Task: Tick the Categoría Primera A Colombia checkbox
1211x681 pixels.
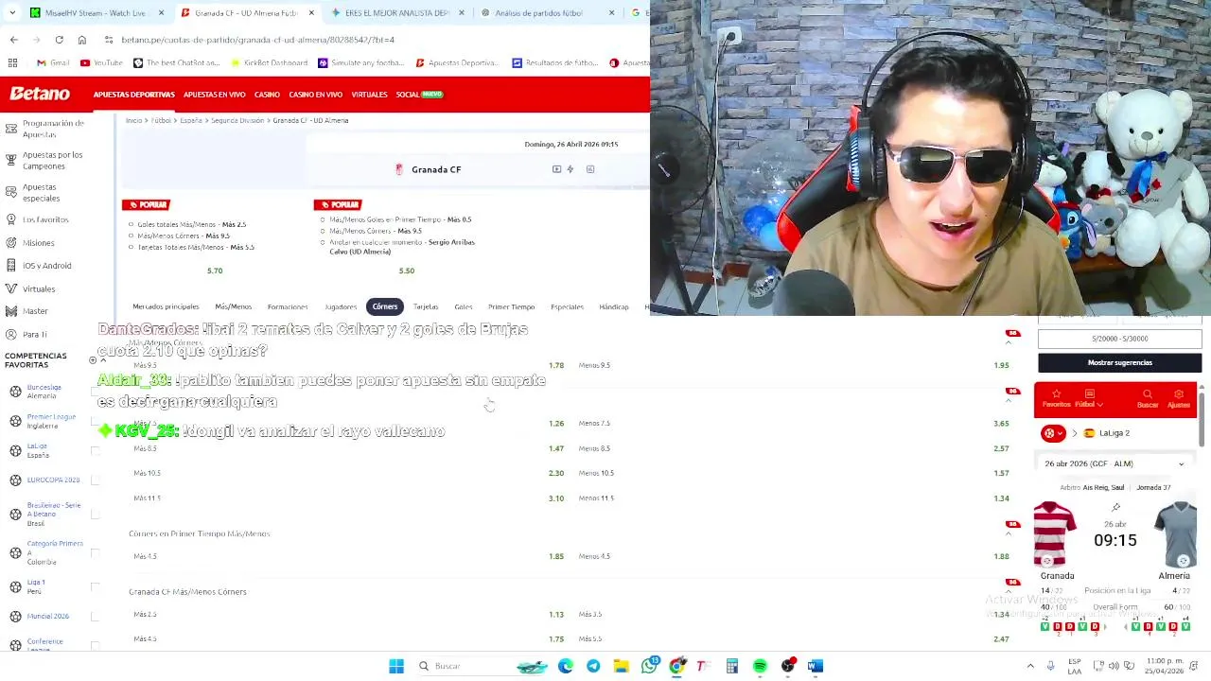Action: click(95, 552)
